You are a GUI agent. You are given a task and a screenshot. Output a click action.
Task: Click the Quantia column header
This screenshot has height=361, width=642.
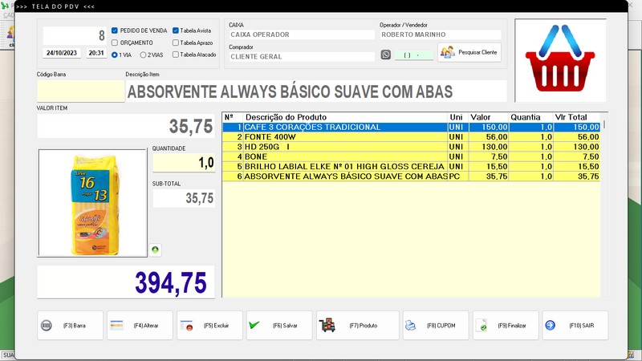click(x=530, y=117)
